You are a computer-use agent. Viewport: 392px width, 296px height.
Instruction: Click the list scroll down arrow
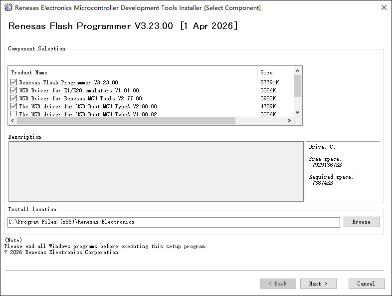pos(298,112)
